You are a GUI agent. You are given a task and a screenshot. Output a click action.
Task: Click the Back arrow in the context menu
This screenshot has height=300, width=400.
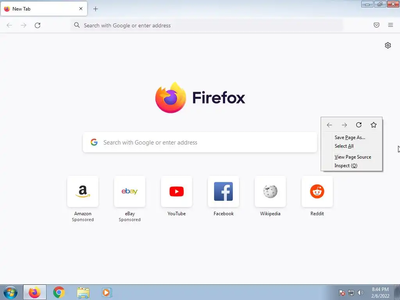(329, 125)
